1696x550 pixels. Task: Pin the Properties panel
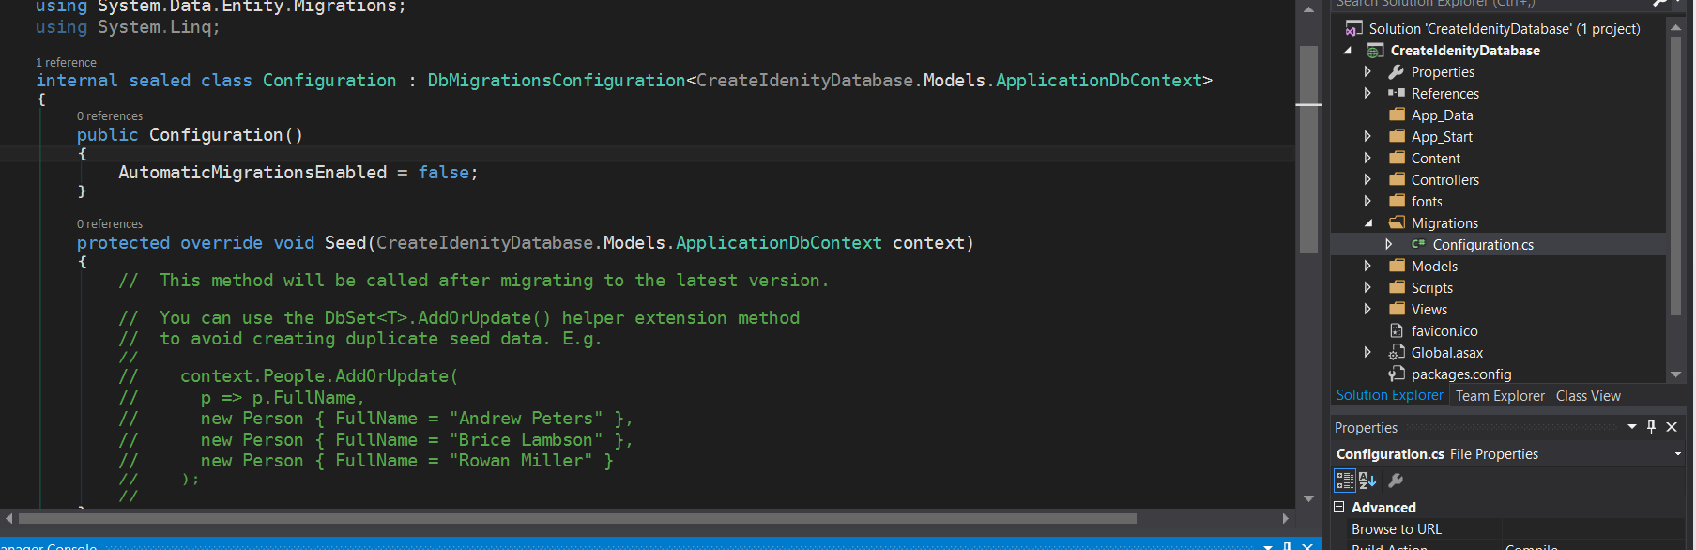pos(1652,427)
